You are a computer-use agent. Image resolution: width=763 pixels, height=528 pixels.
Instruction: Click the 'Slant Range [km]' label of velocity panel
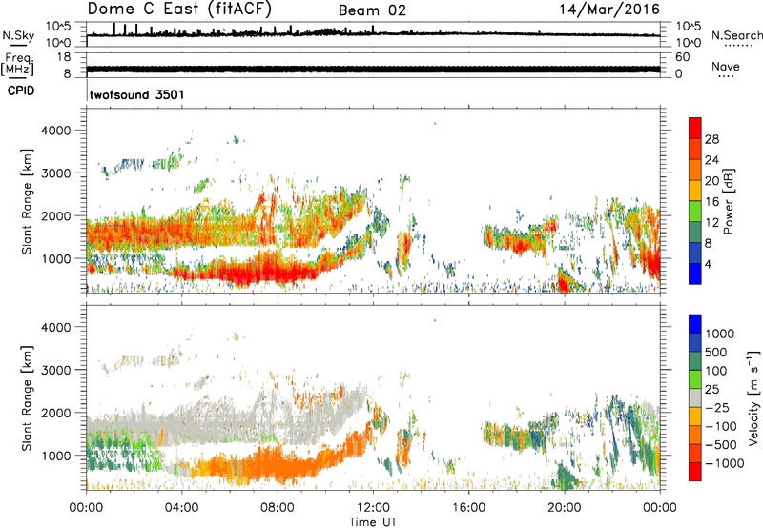coord(27,398)
